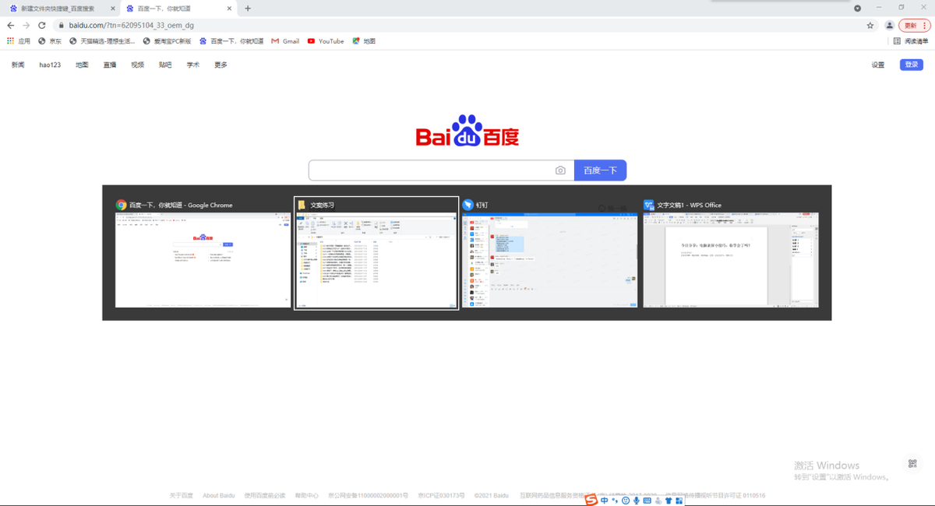Open the 爱淘宝PC新版 bookmark
The image size is (935, 506).
(167, 41)
